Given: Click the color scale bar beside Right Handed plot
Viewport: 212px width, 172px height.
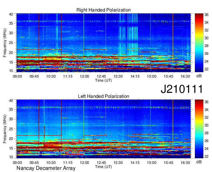Looking at the screenshot, I should [199, 43].
